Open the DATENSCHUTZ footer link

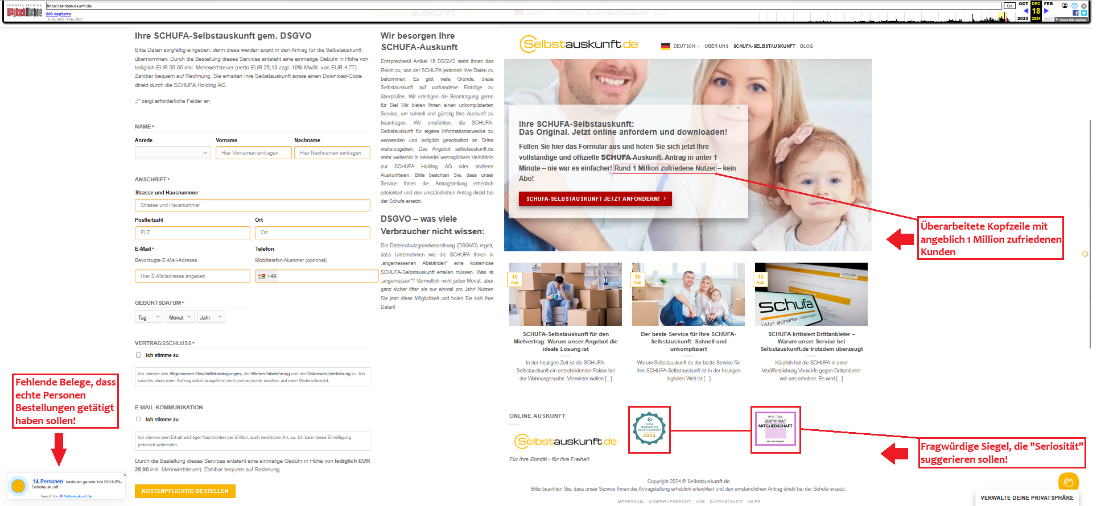pyautogui.click(x=726, y=502)
